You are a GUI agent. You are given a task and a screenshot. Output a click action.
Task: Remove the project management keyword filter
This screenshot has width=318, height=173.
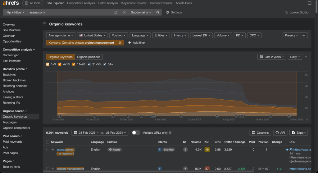pos(120,43)
